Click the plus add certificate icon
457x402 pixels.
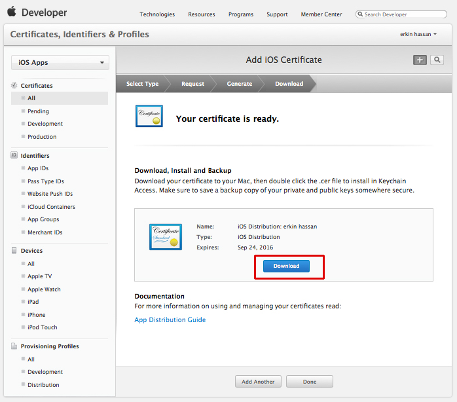coord(420,60)
